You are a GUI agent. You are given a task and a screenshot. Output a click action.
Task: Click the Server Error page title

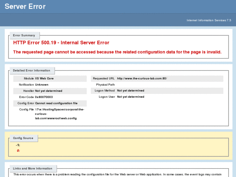pos(25,6)
